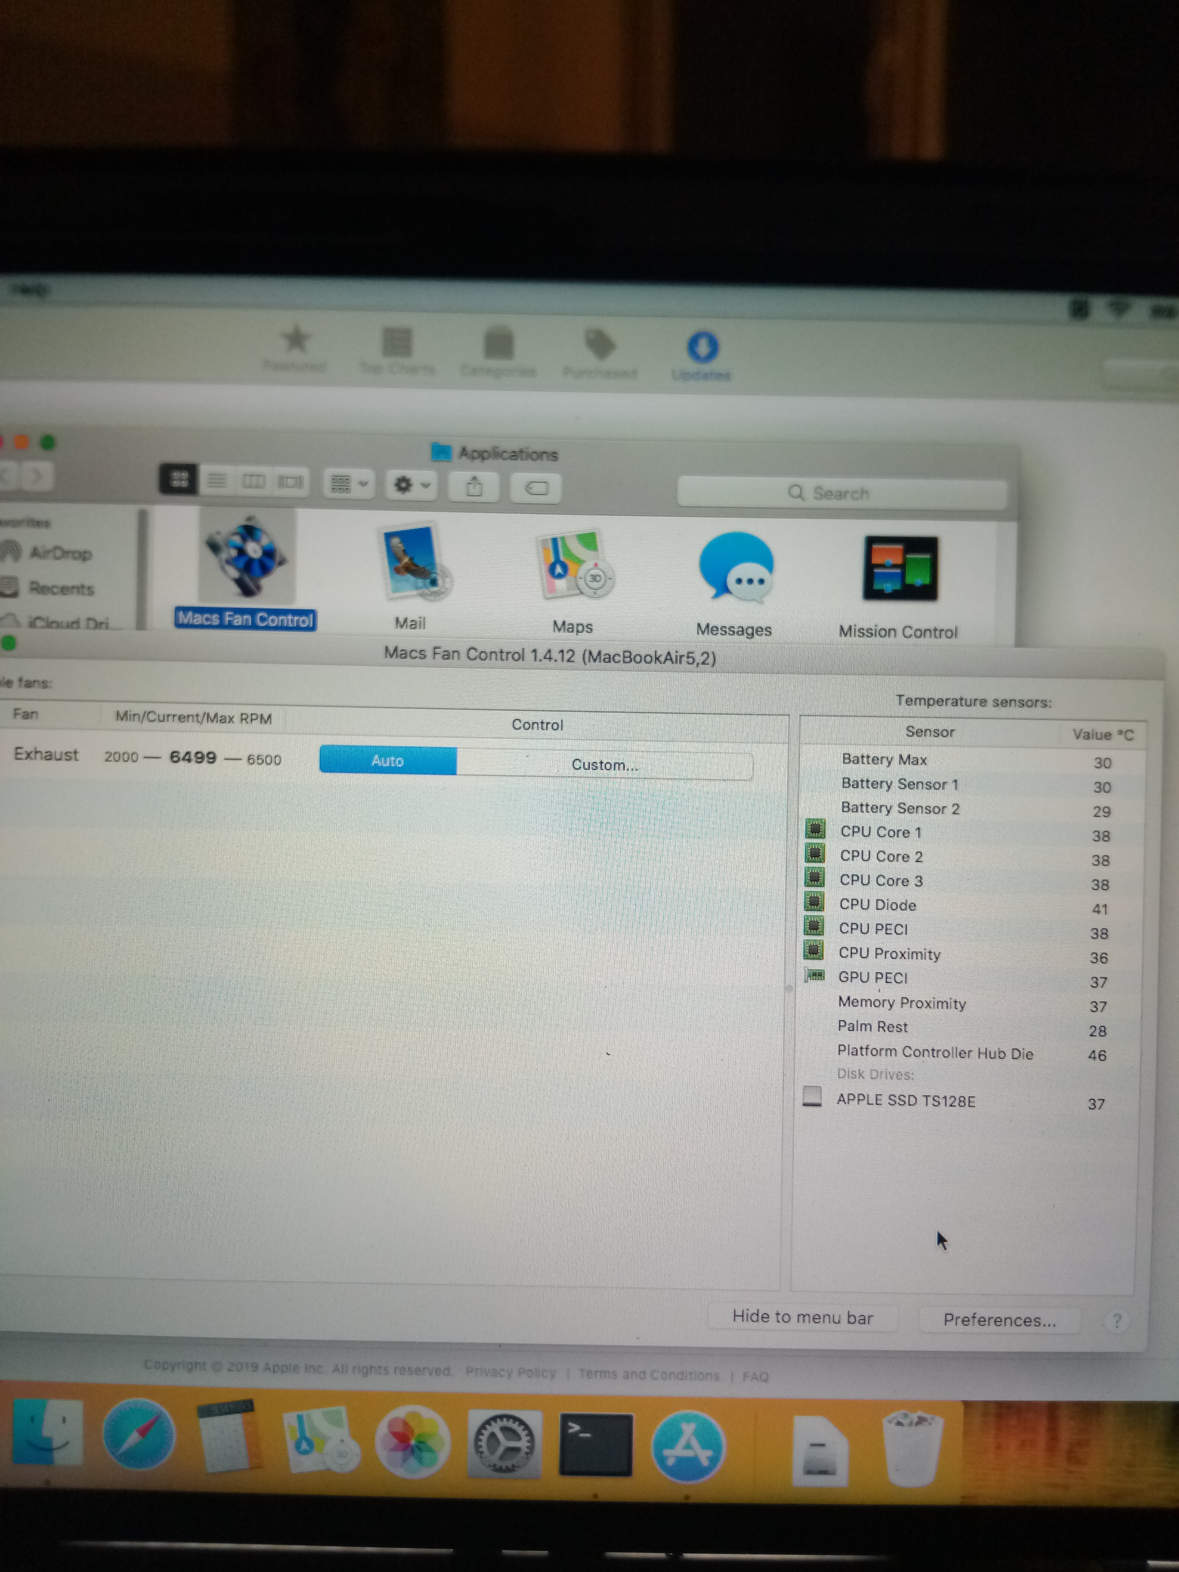Open System Preferences from the dock
1179x1572 pixels.
(x=504, y=1443)
